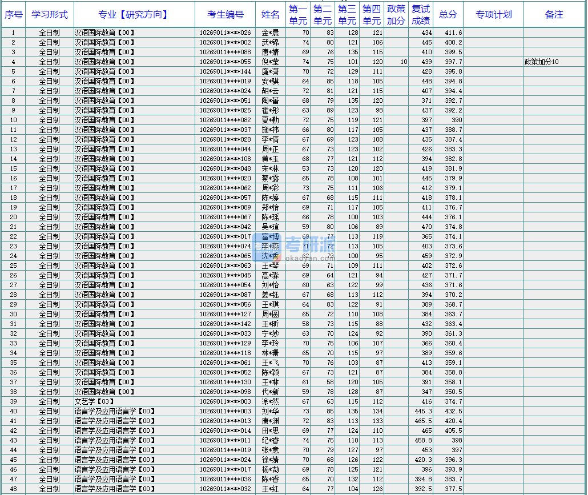Viewport: 588px width, 495px height.
Task: Select the 专业【研究方向】 header cell
Action: pos(134,15)
